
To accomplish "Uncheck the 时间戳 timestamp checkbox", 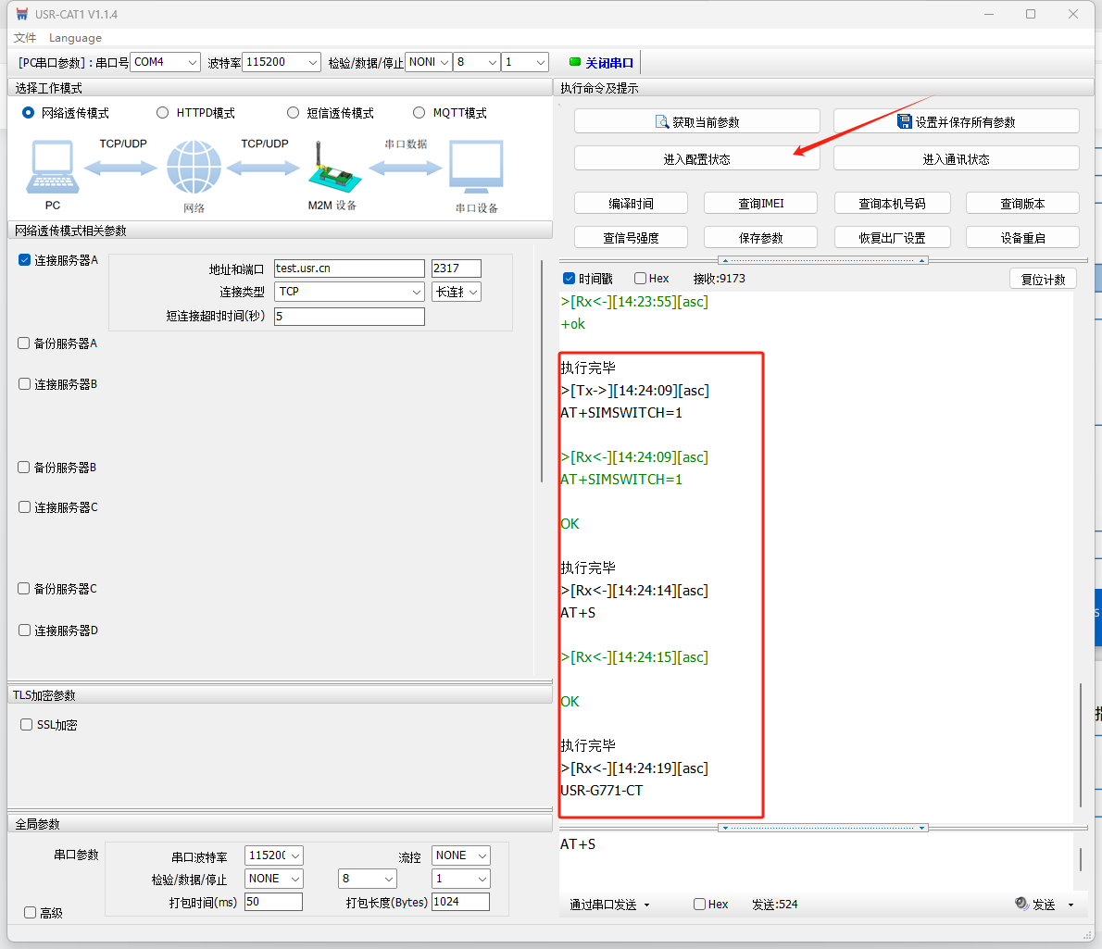I will pyautogui.click(x=570, y=279).
